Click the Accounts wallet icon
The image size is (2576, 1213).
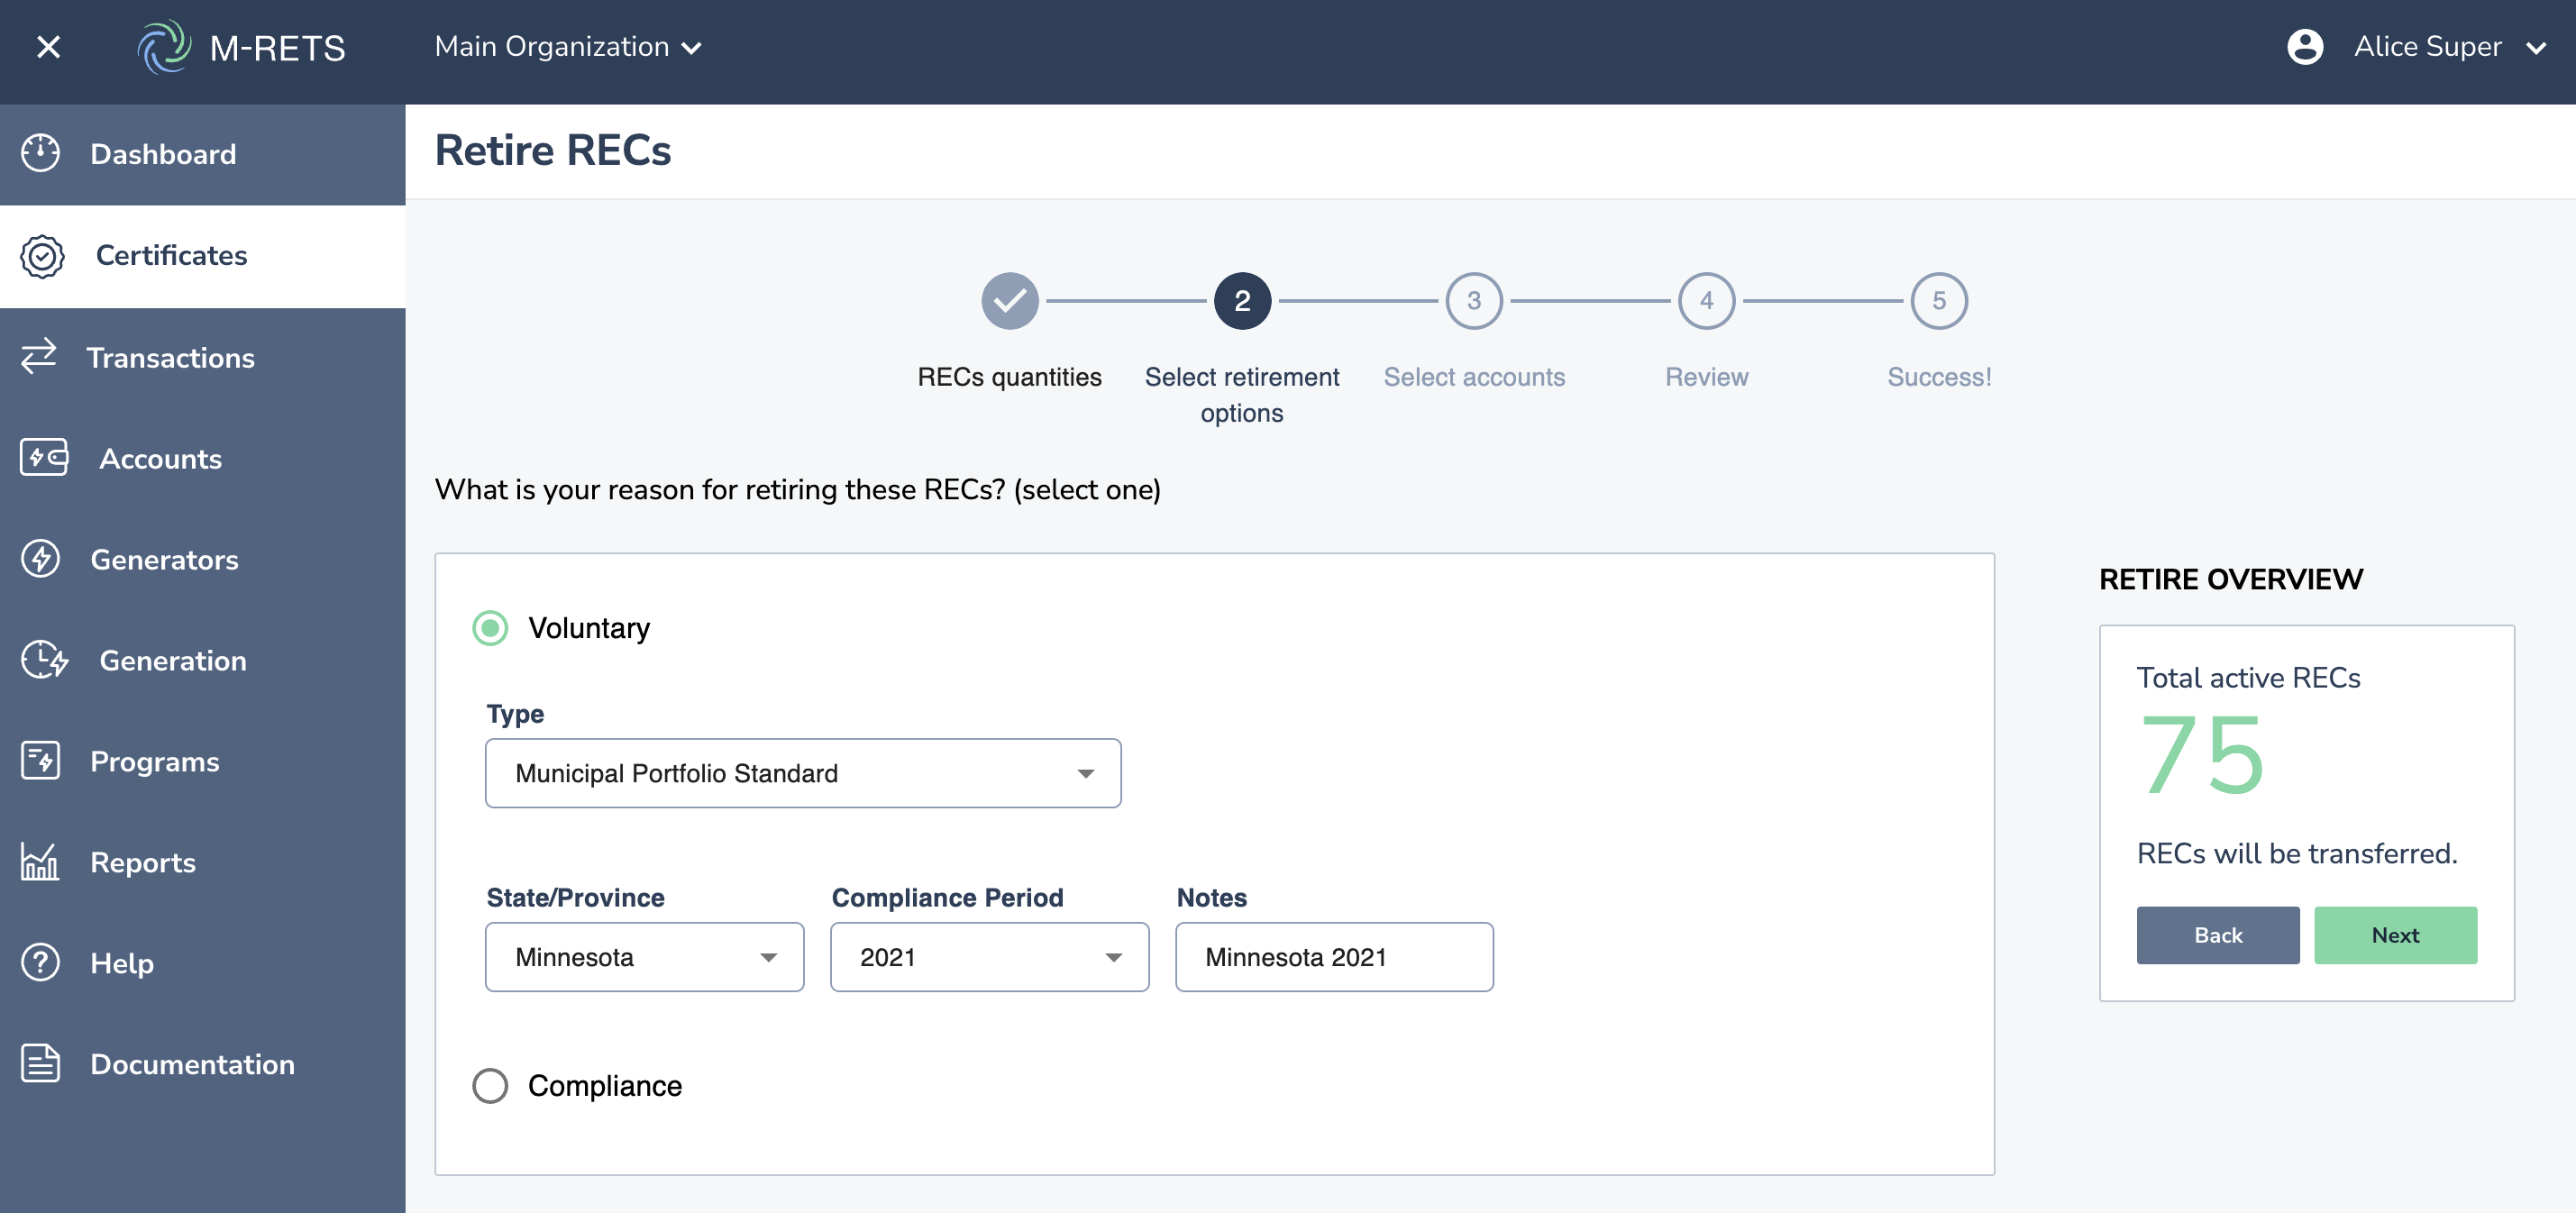coord(44,458)
